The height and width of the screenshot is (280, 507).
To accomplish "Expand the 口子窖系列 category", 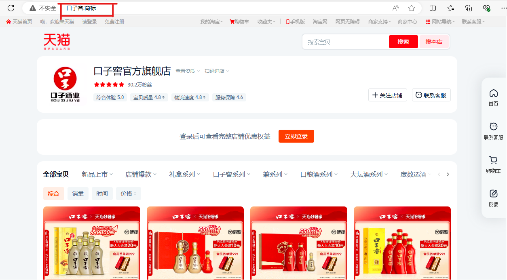I will tap(232, 175).
